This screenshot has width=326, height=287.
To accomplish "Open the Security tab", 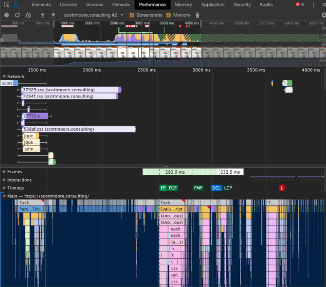I will [x=242, y=5].
